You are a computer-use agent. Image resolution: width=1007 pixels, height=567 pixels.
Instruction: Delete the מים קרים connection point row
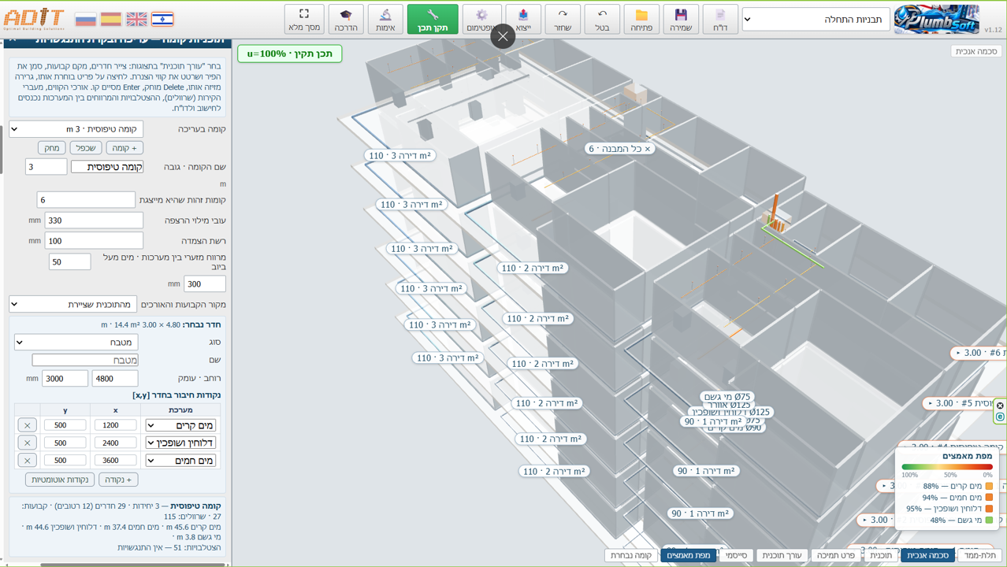(27, 425)
